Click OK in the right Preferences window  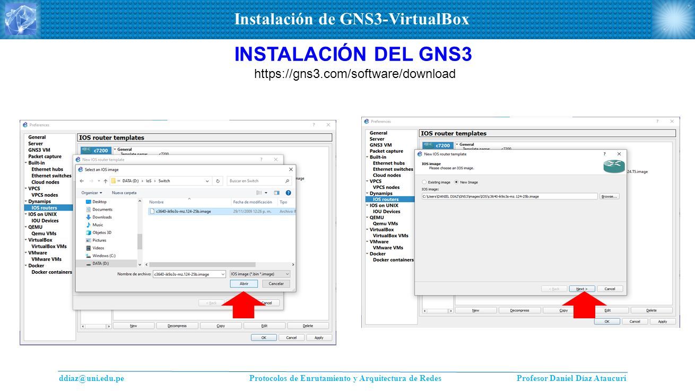[x=607, y=322]
